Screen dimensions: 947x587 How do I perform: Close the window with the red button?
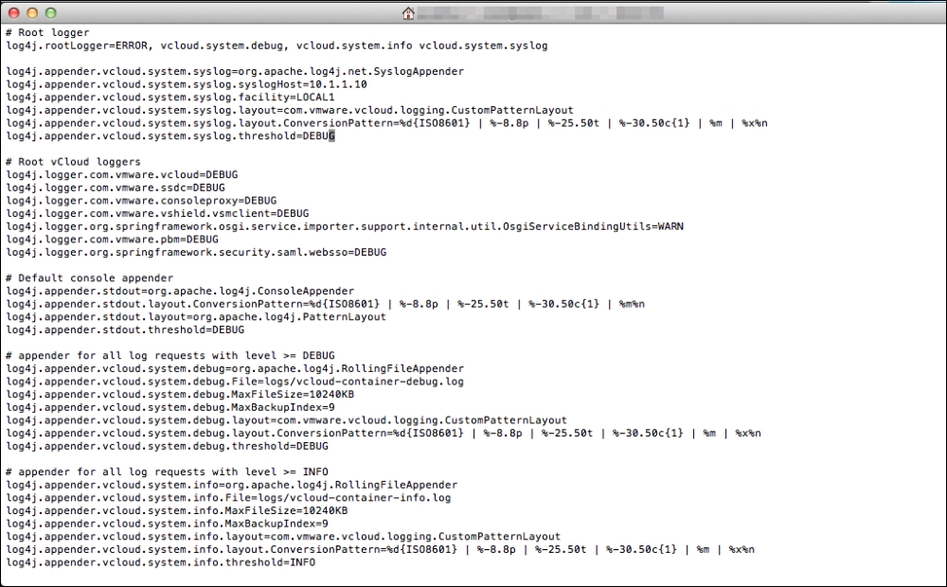(14, 12)
